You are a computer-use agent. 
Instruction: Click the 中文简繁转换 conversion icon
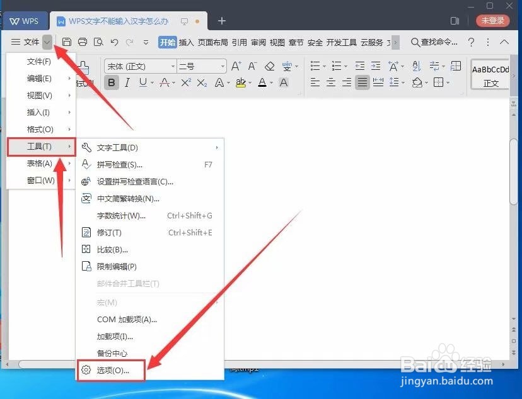[x=85, y=198]
